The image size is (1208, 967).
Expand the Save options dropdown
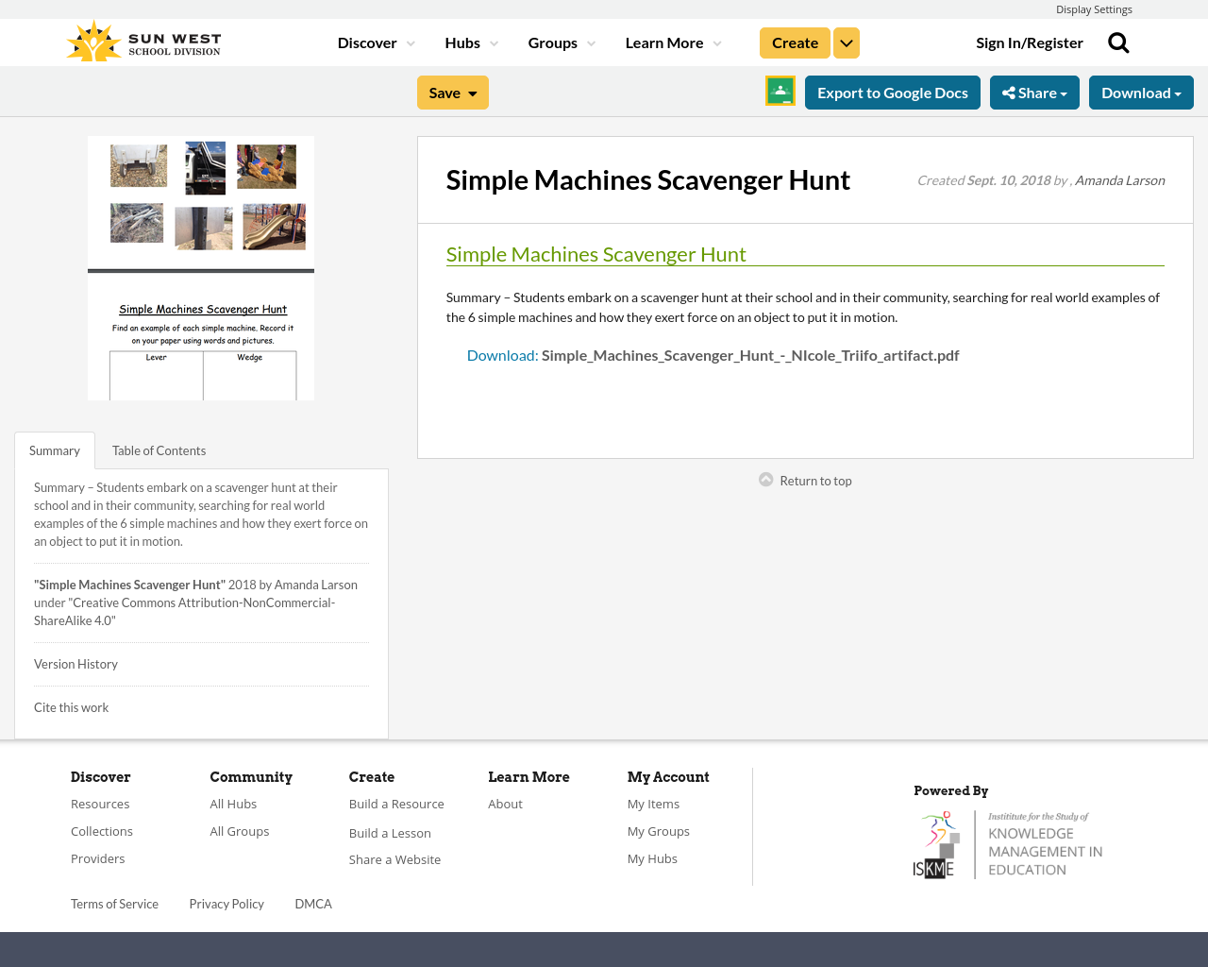tap(471, 92)
